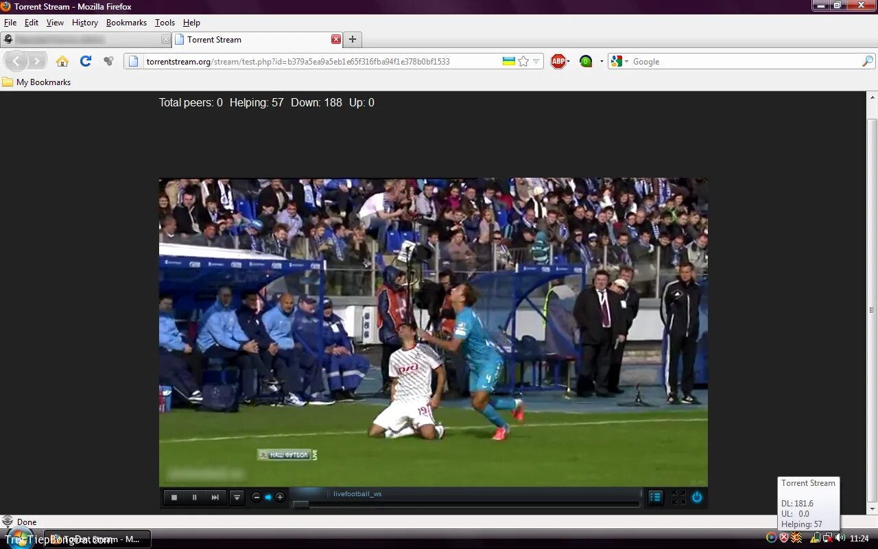The height and width of the screenshot is (549, 878).
Task: Pause the live football stream
Action: [195, 498]
